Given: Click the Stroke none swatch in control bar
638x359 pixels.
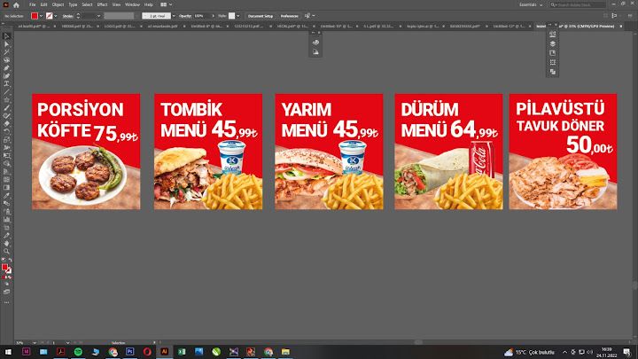Looking at the screenshot, I should click(50, 16).
